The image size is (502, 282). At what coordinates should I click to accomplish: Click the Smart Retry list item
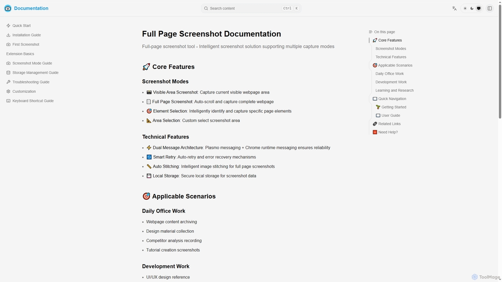(x=201, y=157)
